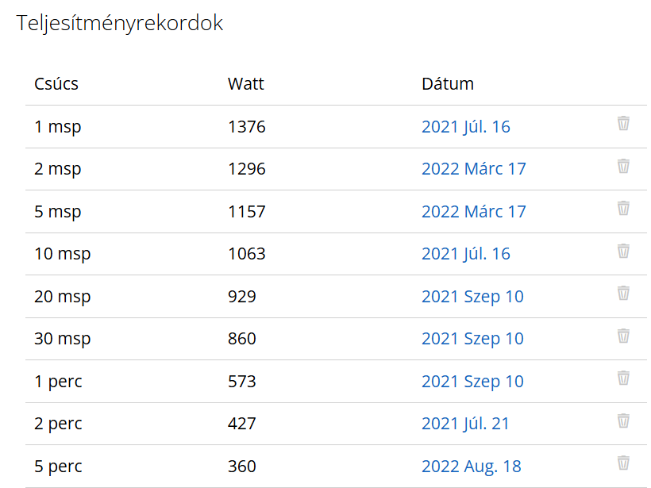The width and height of the screenshot is (651, 488).
Task: Delete the 1 perc power record
Action: pyautogui.click(x=623, y=378)
